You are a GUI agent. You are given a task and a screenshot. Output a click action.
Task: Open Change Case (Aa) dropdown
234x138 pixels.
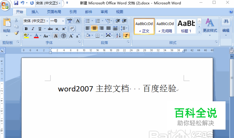tap(47, 36)
